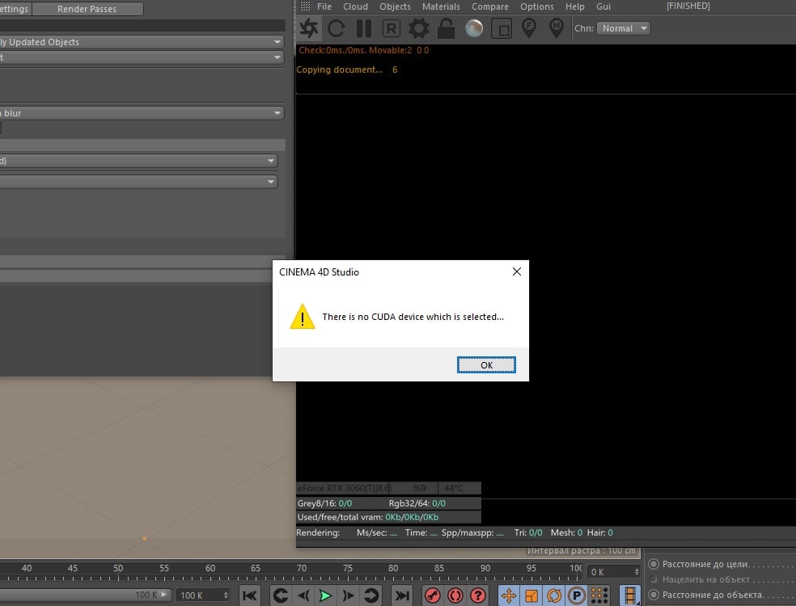Click the Octane send-scene-and-restart render icon

pos(309,28)
